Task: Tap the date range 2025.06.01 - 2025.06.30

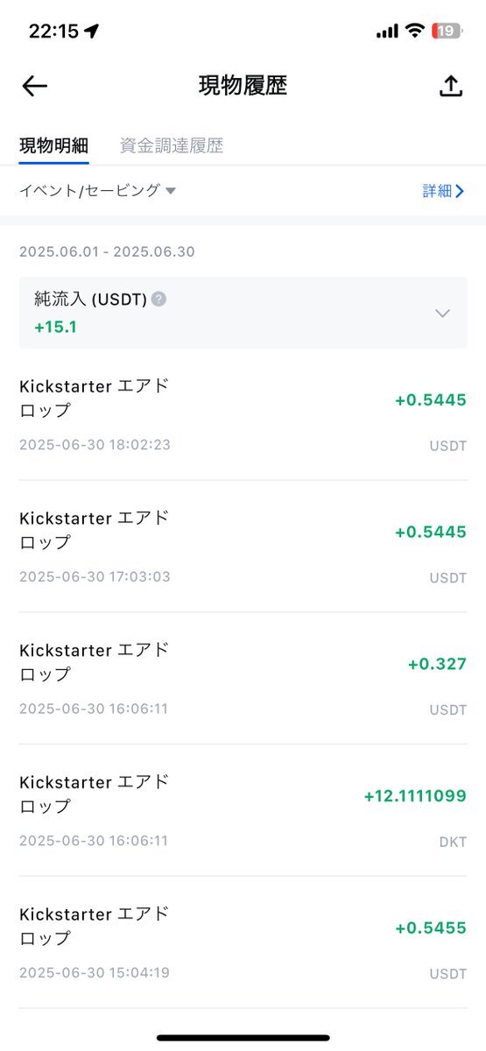Action: pos(107,251)
